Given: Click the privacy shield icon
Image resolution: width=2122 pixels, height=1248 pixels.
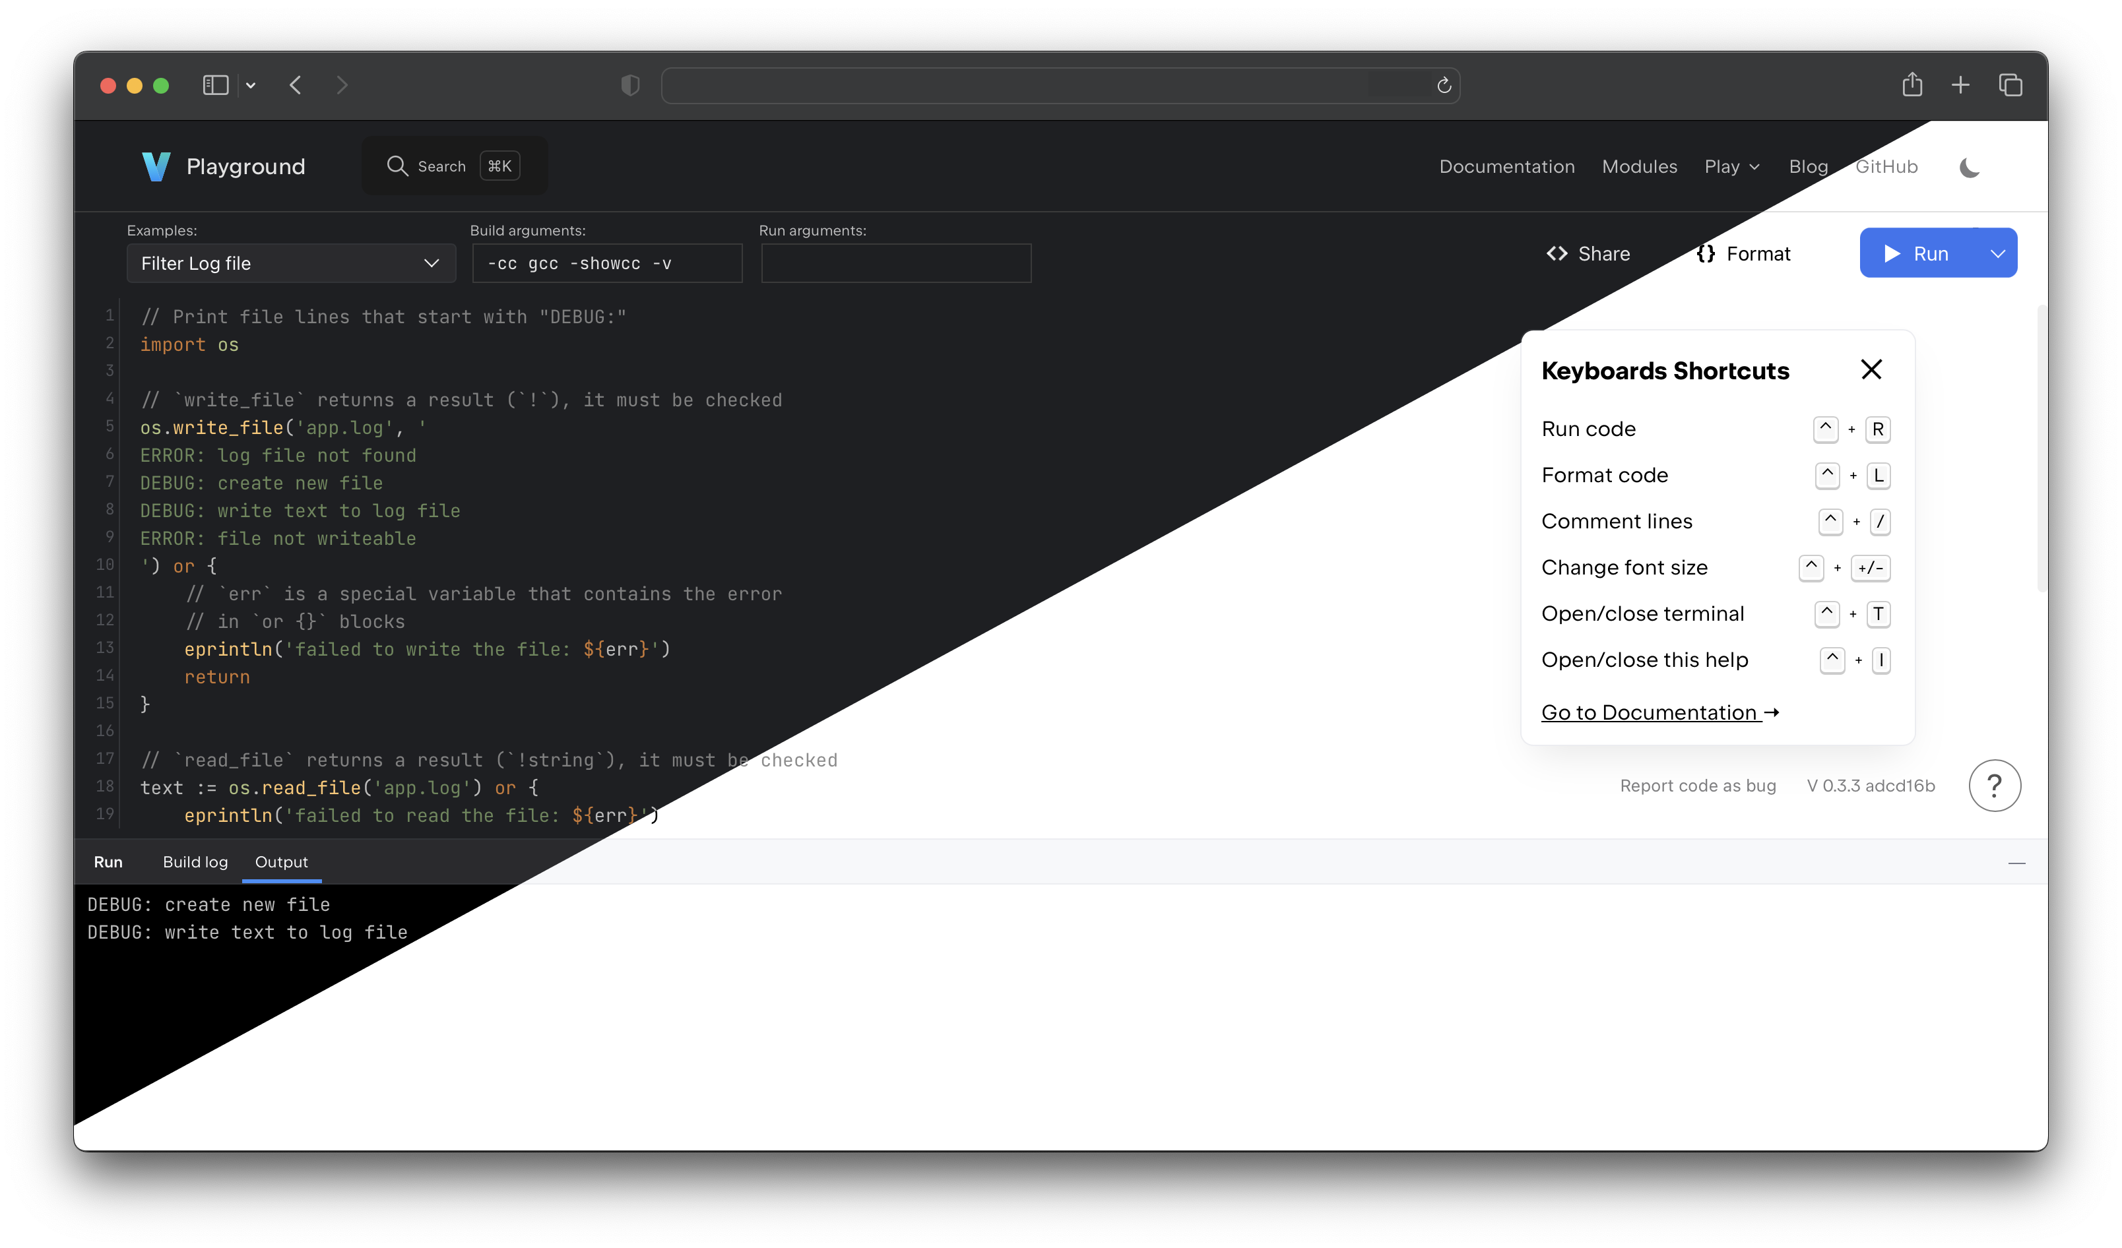Looking at the screenshot, I should 630,85.
